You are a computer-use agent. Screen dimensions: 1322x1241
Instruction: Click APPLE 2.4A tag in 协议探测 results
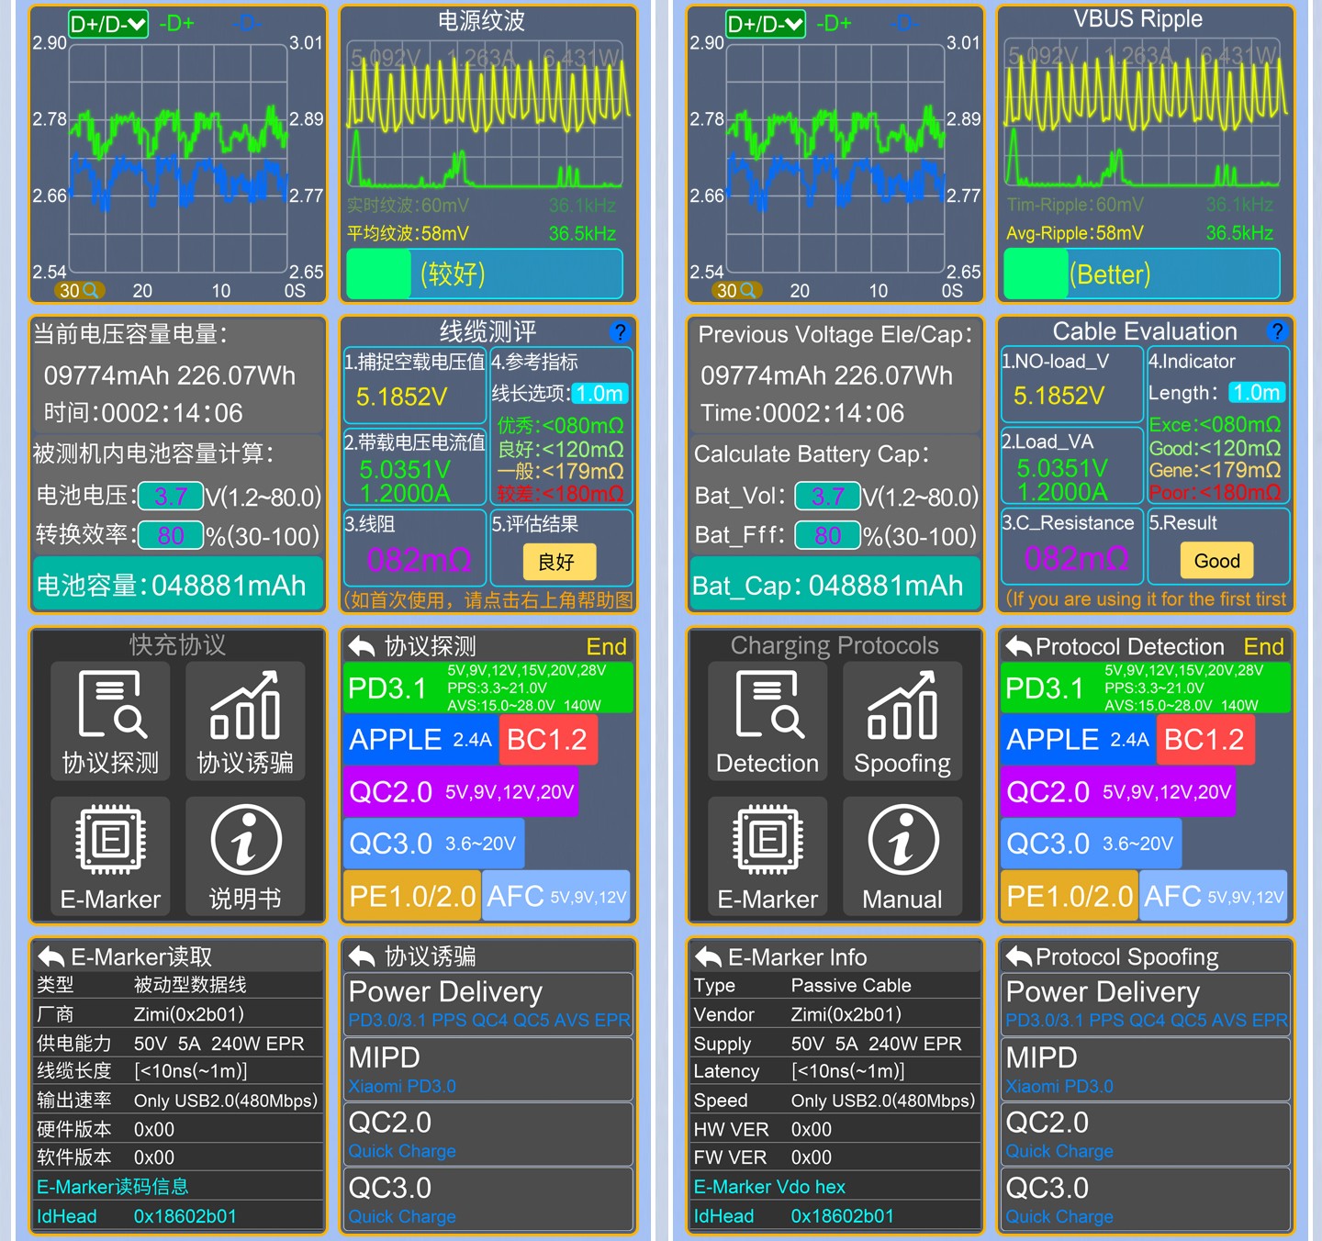coord(421,740)
